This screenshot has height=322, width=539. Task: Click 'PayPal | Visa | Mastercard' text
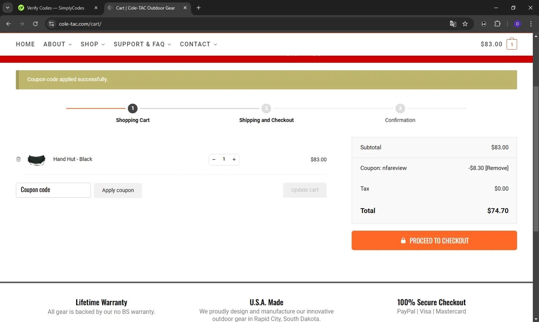tap(431, 312)
